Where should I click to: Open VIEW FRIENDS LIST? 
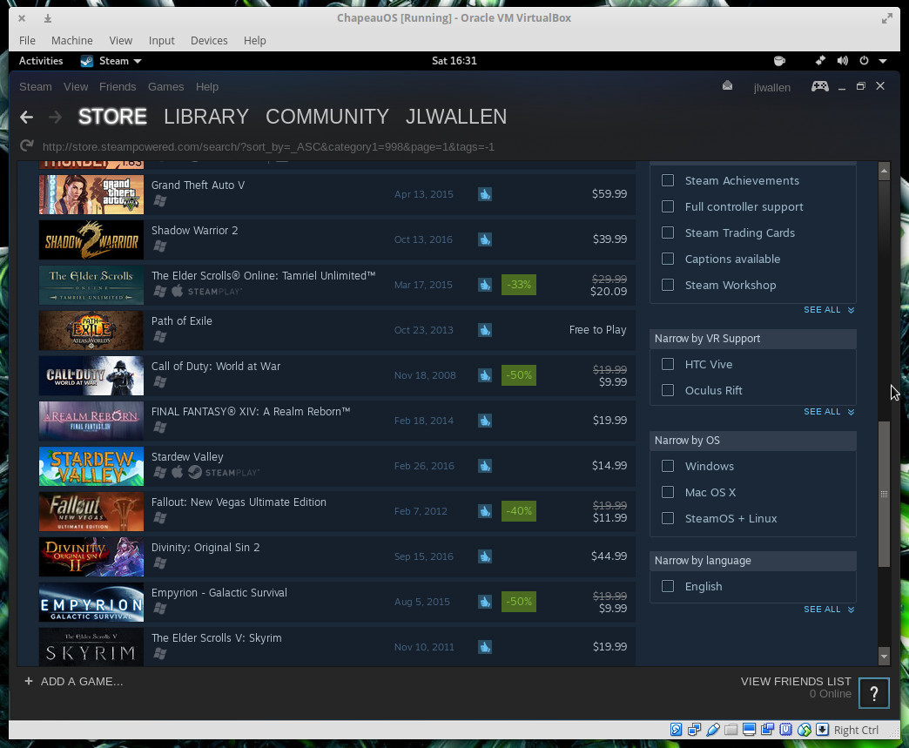coord(796,681)
